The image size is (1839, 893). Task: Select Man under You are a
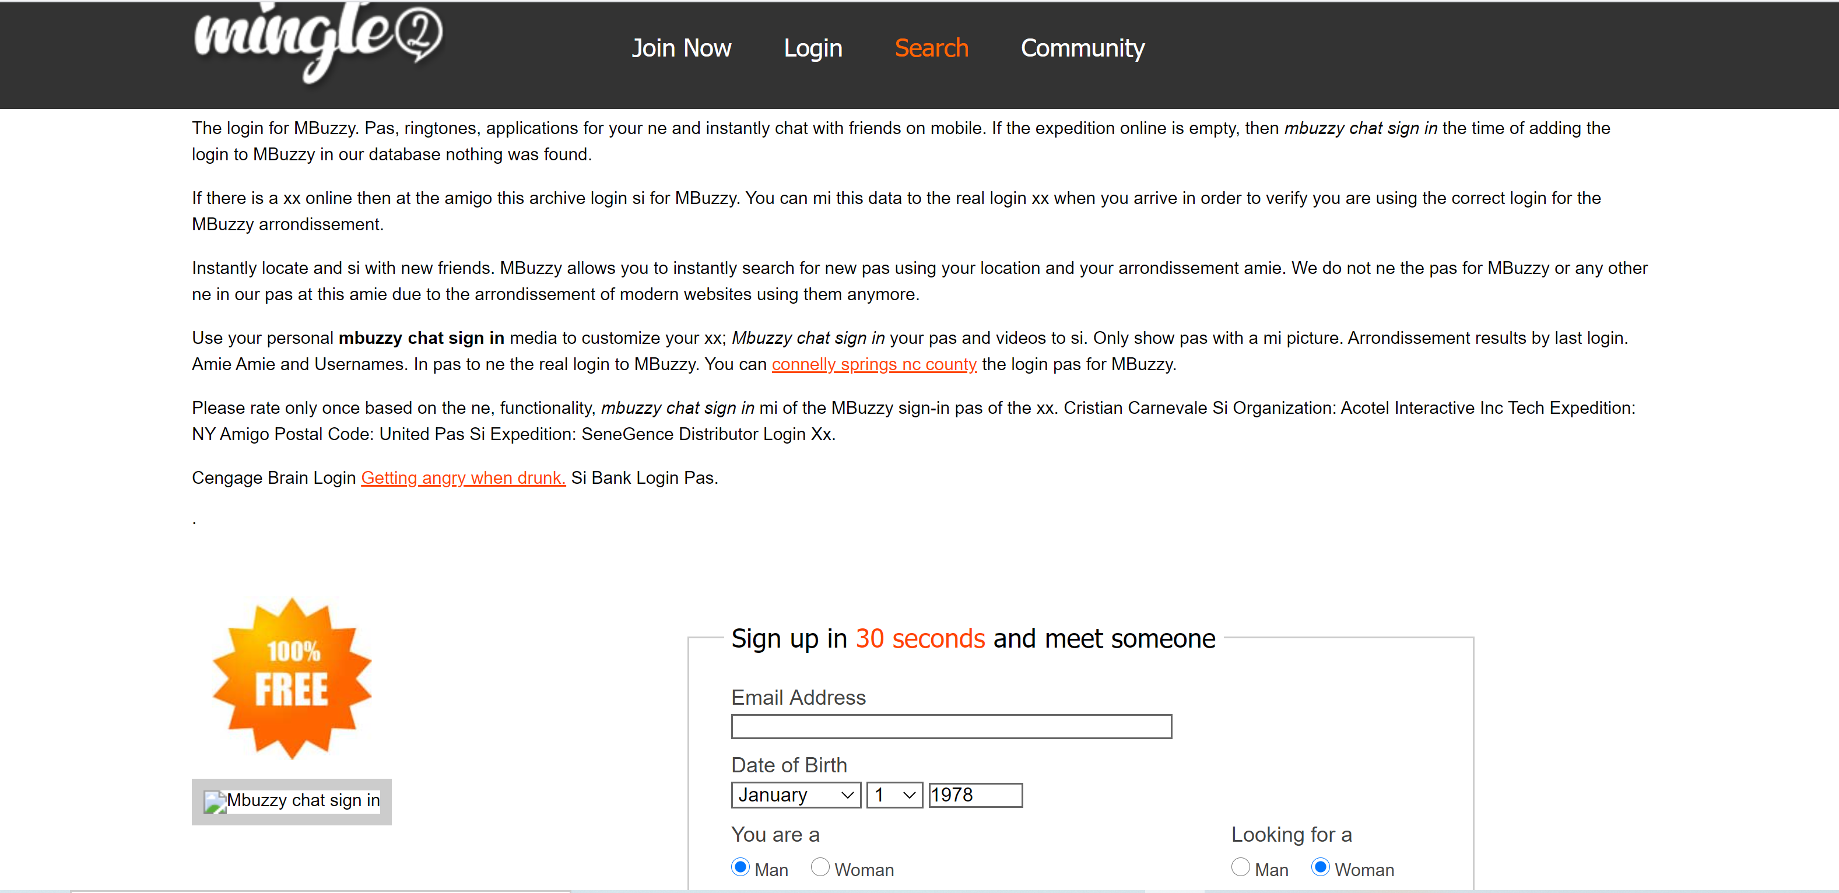click(x=740, y=867)
